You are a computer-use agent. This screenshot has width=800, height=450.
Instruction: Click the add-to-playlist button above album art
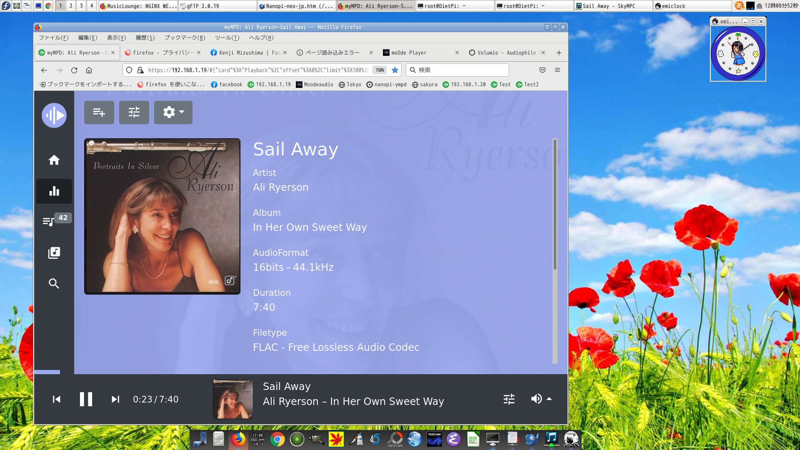(99, 112)
